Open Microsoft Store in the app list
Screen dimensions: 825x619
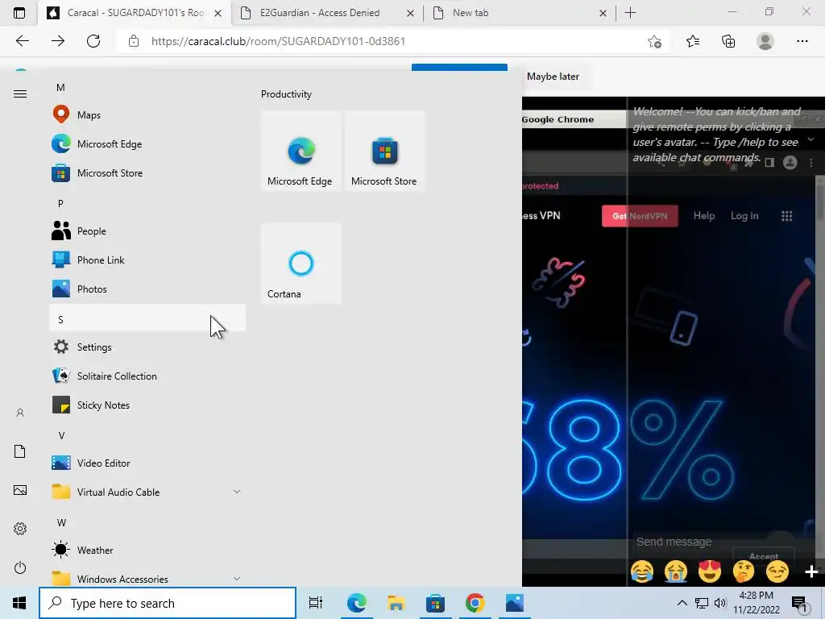point(147,172)
